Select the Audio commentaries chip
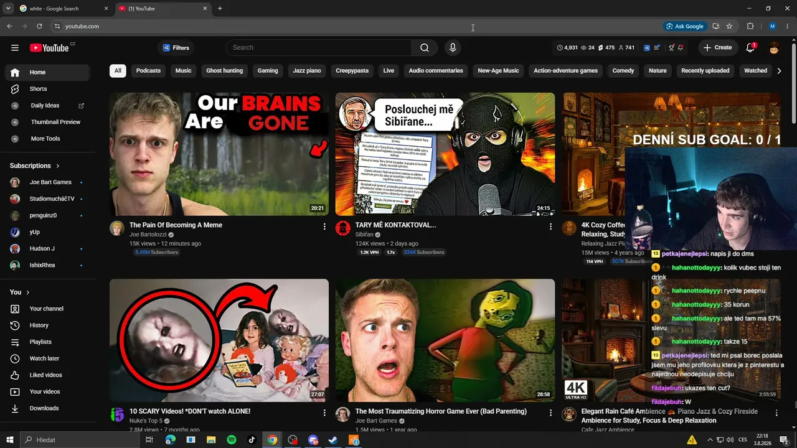This screenshot has width=797, height=448. (436, 71)
